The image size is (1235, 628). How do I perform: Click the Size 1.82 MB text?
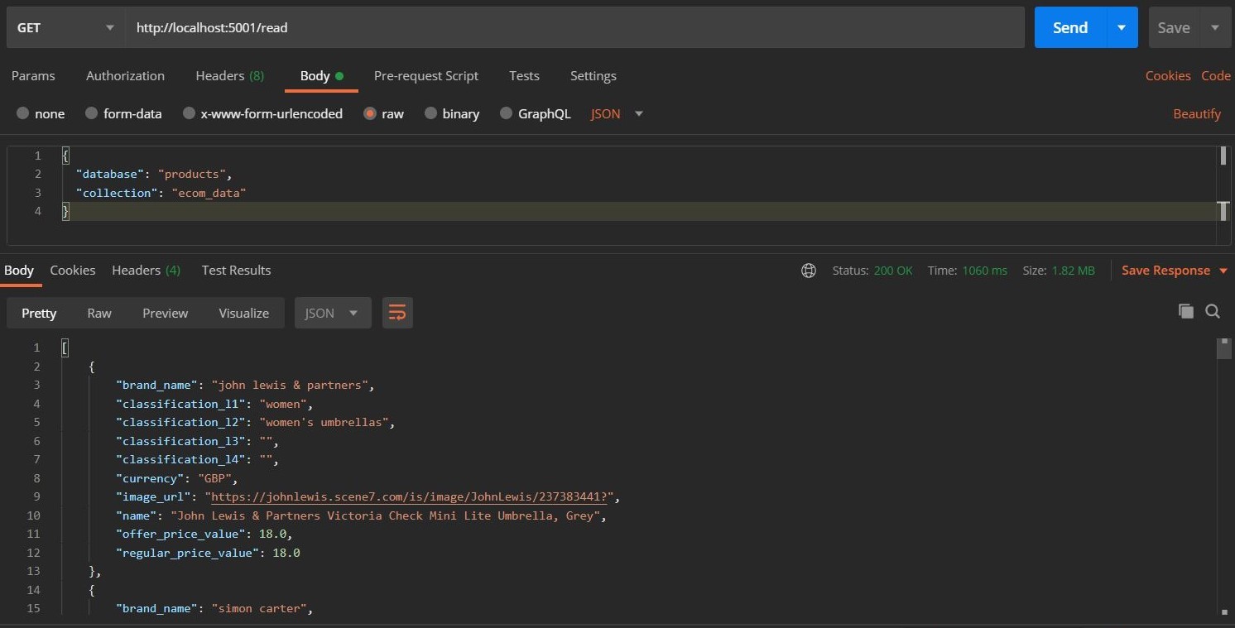1059,271
